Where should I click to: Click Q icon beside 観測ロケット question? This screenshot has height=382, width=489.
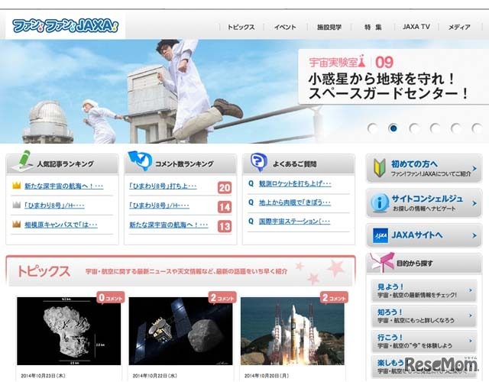(x=251, y=183)
